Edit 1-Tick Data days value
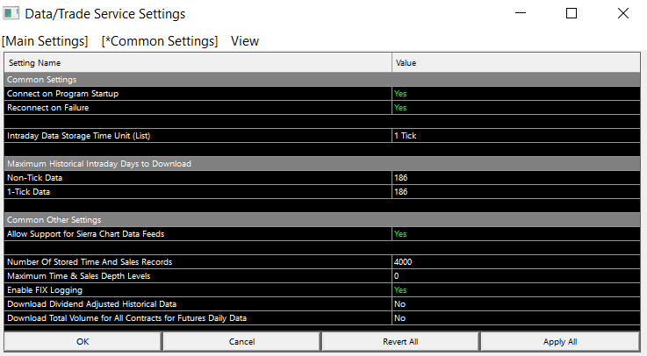The height and width of the screenshot is (356, 647). 516,191
